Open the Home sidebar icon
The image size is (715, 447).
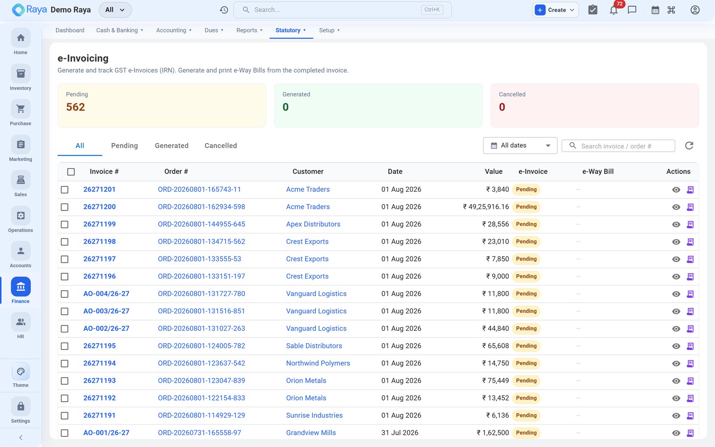(x=21, y=38)
